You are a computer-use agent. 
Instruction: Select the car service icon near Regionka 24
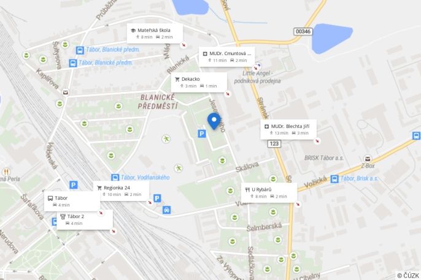point(166,210)
